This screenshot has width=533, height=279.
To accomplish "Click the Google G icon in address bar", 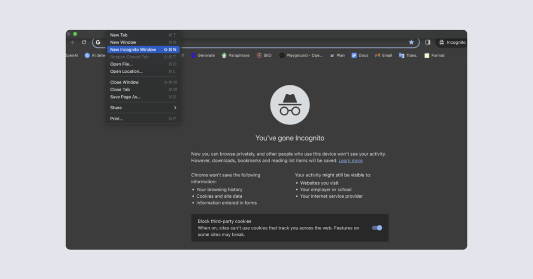I will click(98, 43).
